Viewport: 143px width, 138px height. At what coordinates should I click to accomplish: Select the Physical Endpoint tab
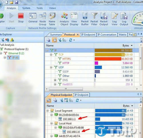[x=61, y=95]
